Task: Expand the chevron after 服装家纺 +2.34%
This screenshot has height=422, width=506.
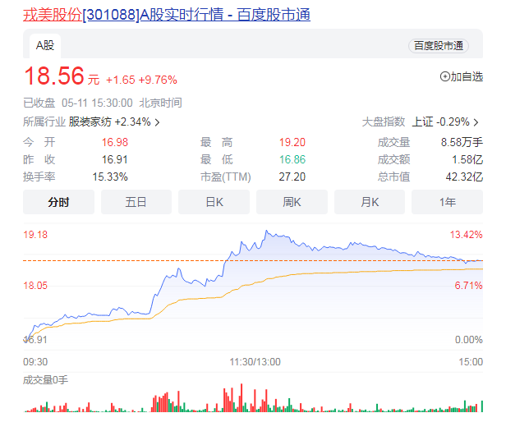Action: point(157,122)
